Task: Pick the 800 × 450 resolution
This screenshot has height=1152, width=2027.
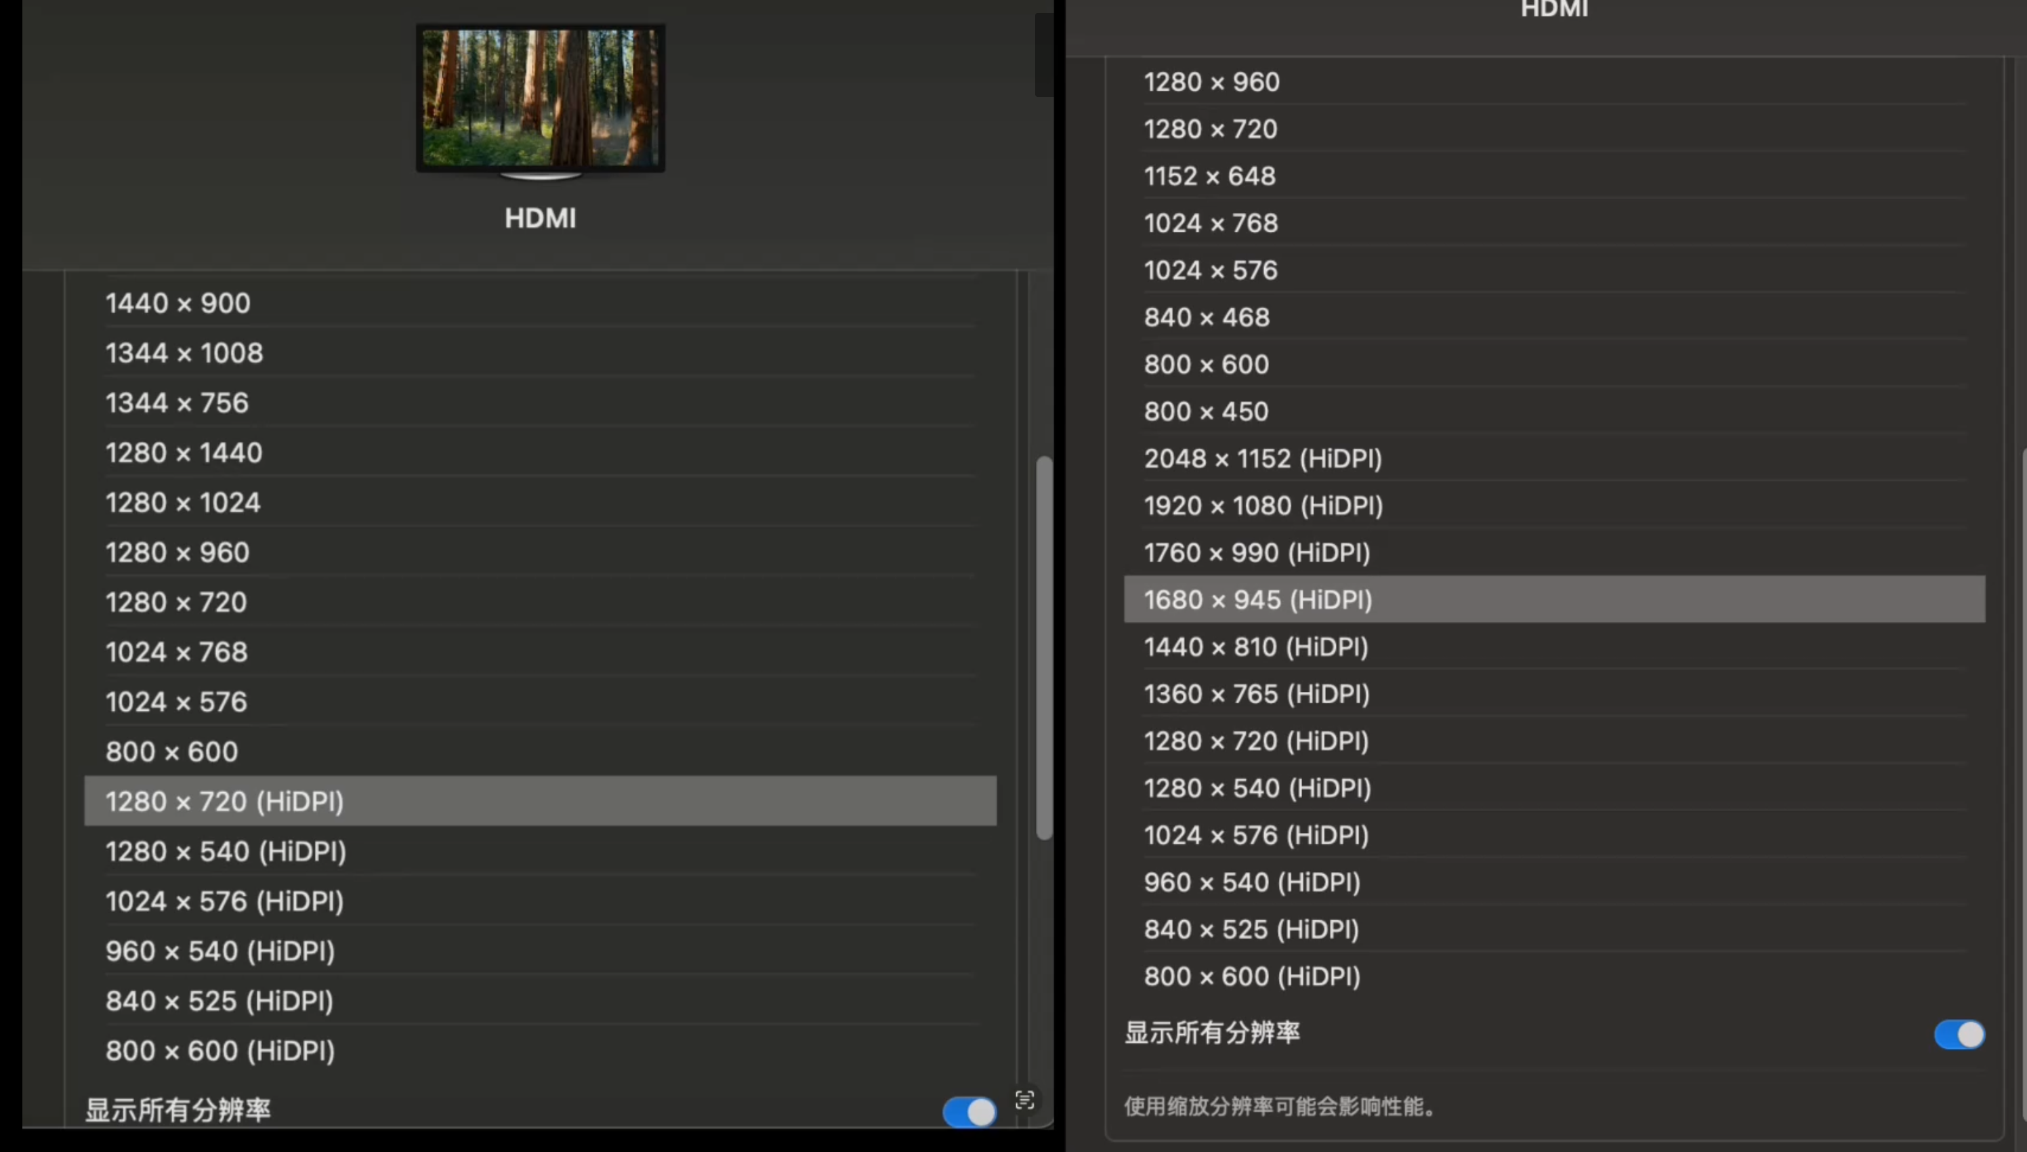Action: [x=1205, y=411]
